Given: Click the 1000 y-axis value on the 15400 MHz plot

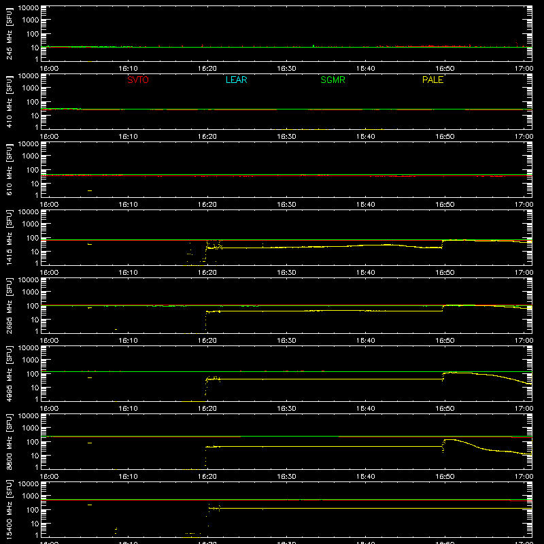Looking at the screenshot, I should 31,496.
